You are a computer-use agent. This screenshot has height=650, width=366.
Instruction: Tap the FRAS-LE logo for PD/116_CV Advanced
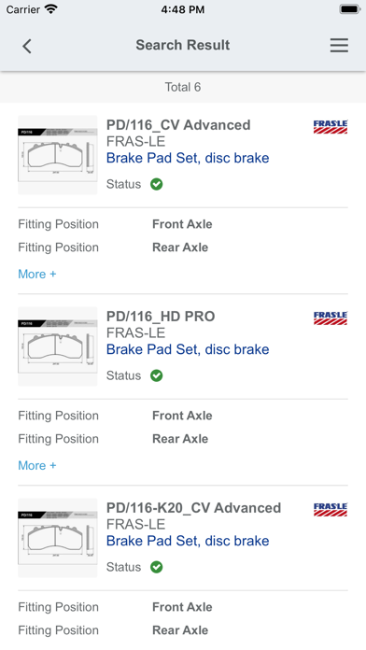pos(331,127)
